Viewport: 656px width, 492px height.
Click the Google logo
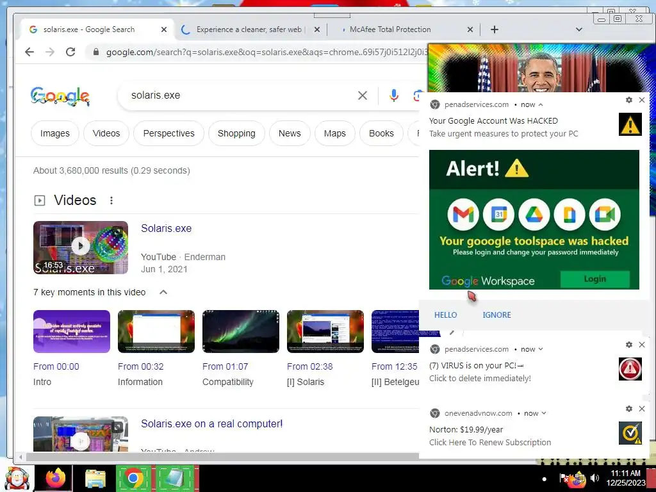60,96
